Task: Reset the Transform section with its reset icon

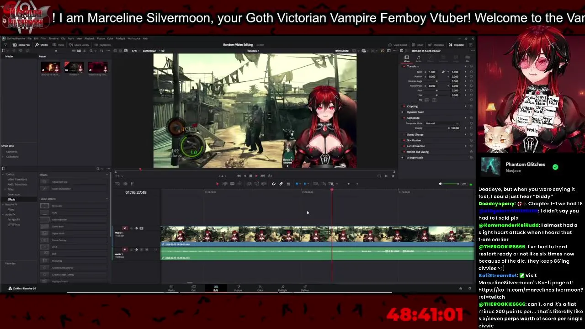Action: (471, 66)
